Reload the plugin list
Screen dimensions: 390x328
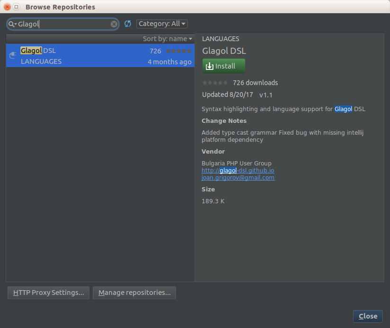click(x=128, y=24)
